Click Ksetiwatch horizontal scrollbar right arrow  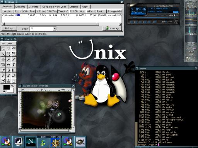click(x=120, y=24)
